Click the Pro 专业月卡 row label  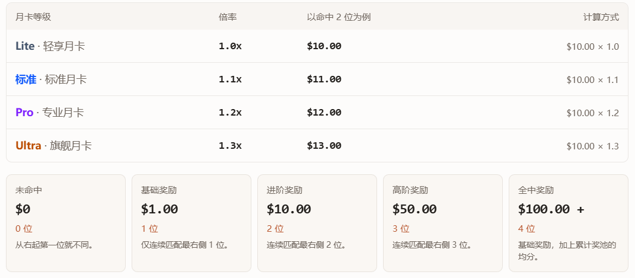tap(49, 113)
